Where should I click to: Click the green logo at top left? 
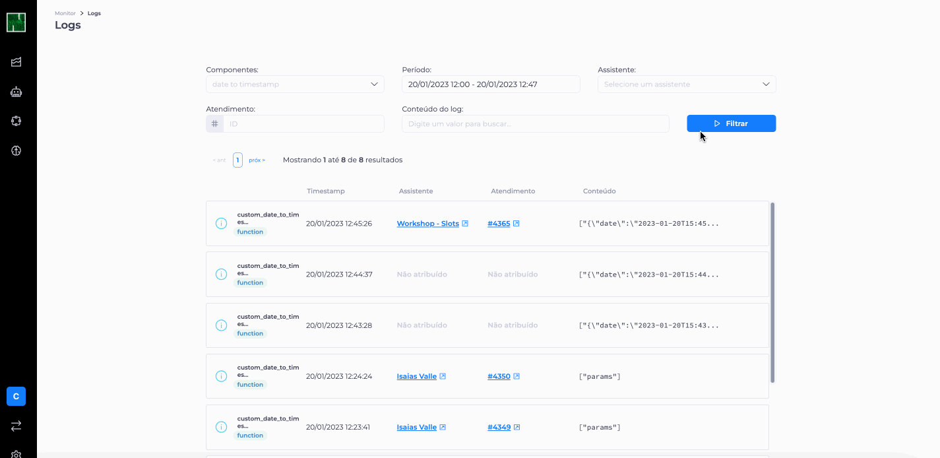coord(16,22)
